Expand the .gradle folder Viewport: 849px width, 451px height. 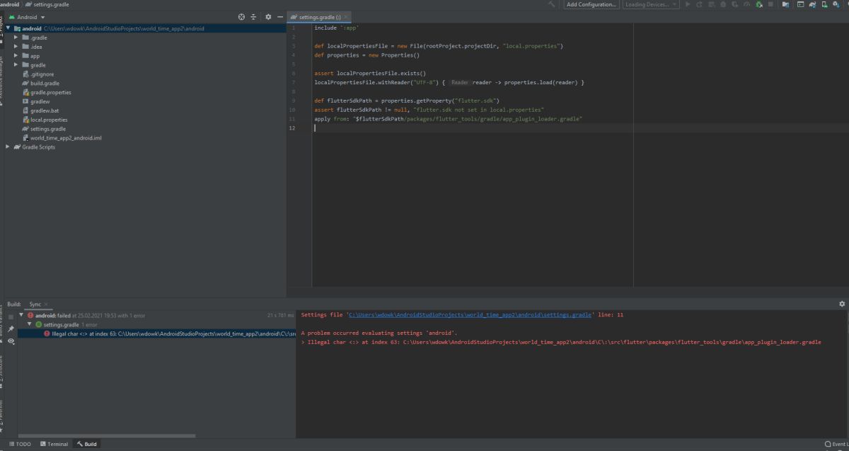[x=16, y=38]
